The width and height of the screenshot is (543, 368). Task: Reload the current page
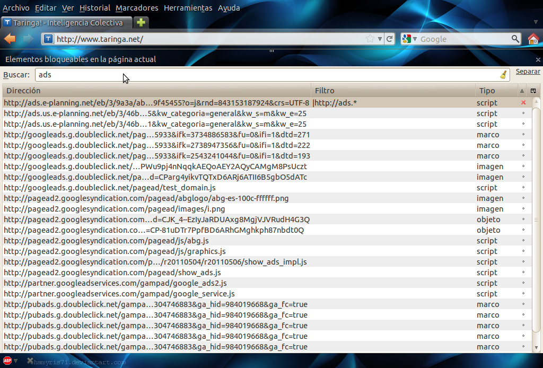390,39
